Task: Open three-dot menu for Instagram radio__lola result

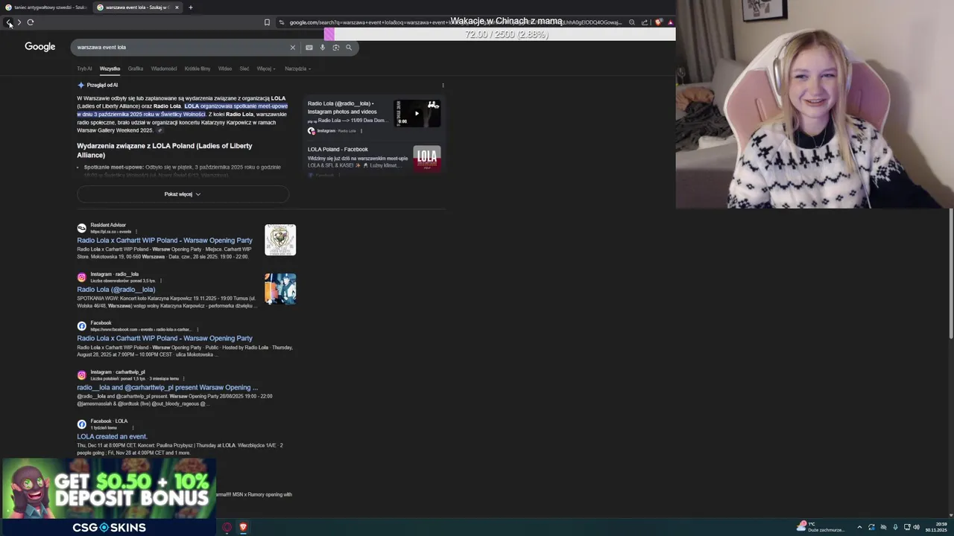Action: 160,281
